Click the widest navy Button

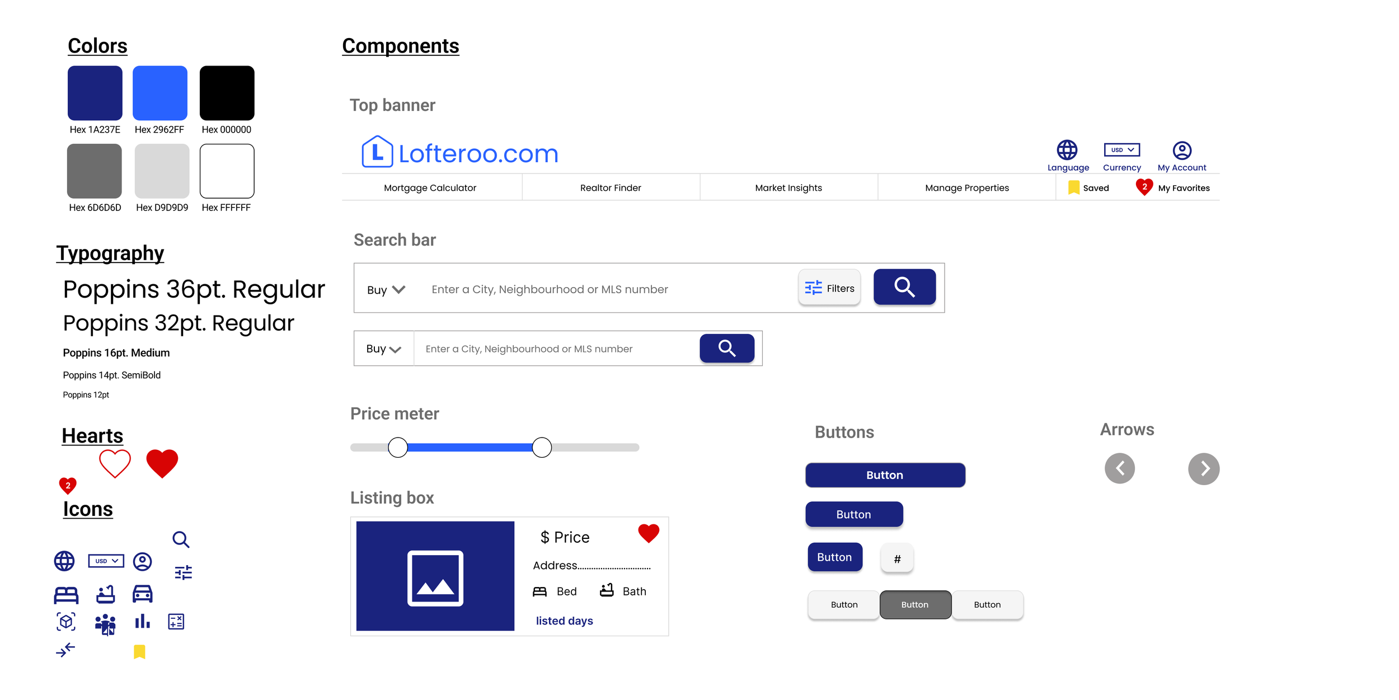click(x=885, y=475)
